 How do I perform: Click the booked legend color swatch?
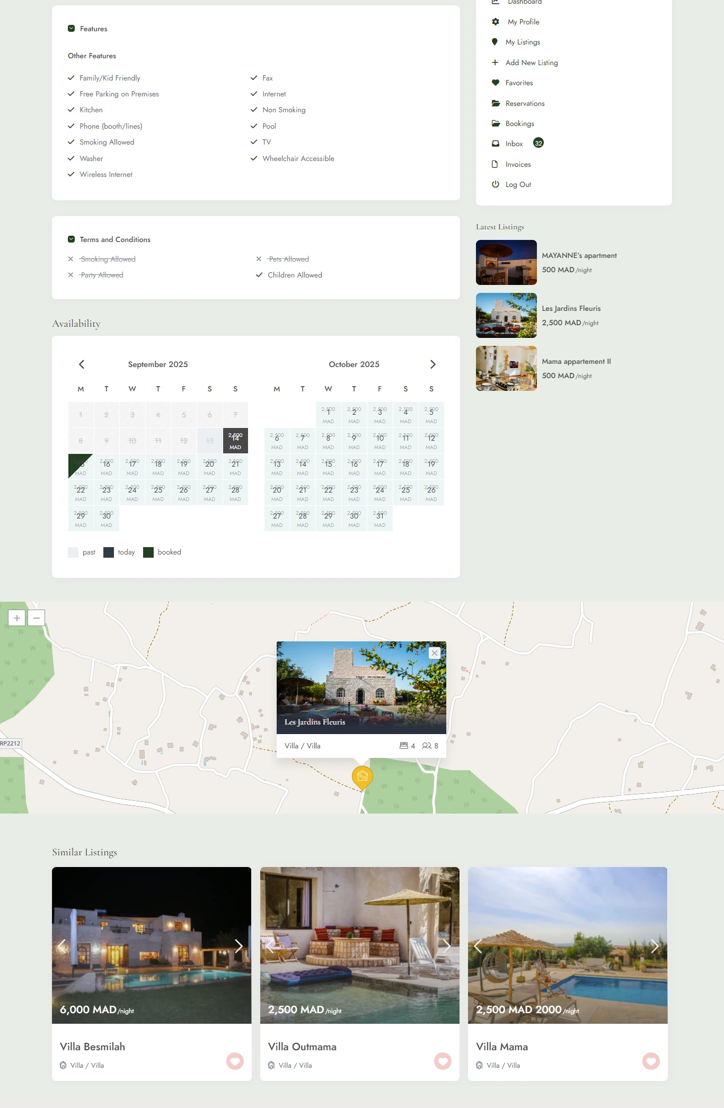pyautogui.click(x=148, y=552)
